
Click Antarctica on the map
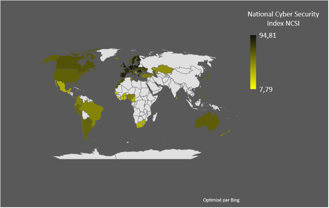(126, 154)
